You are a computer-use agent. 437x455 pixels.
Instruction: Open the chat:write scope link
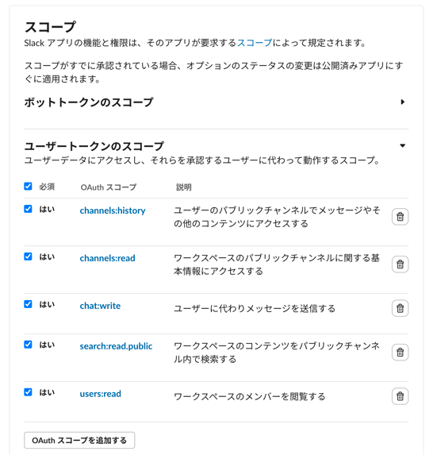click(x=100, y=306)
